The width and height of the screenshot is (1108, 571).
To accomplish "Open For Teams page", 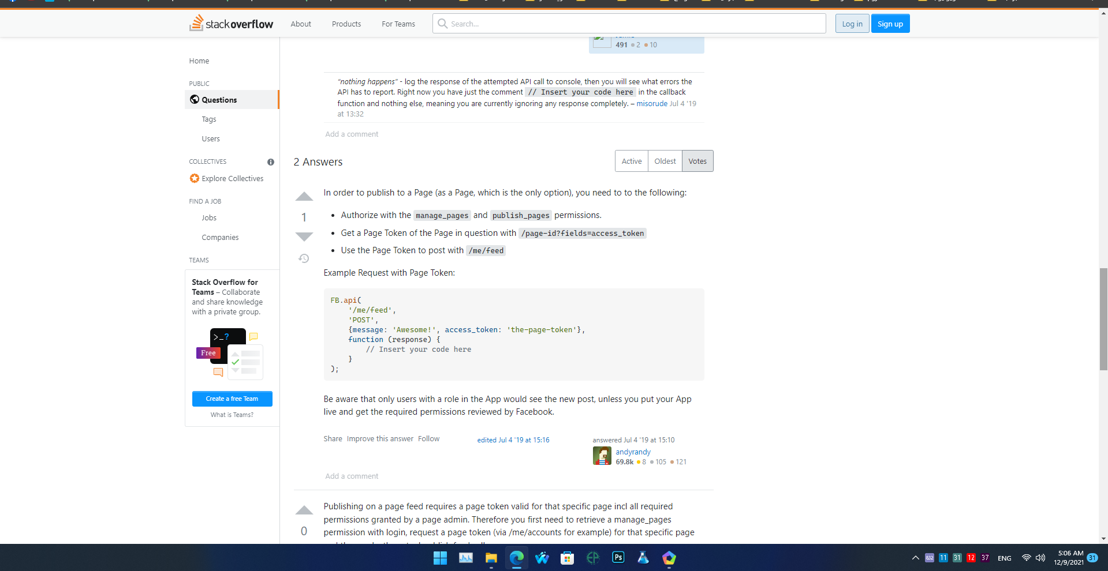I will (398, 24).
